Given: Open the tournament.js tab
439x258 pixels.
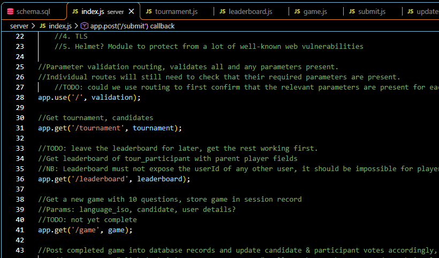Looking at the screenshot, I should (176, 11).
